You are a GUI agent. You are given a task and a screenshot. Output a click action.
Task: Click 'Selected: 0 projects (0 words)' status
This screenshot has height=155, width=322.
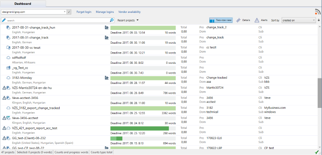point(34,152)
